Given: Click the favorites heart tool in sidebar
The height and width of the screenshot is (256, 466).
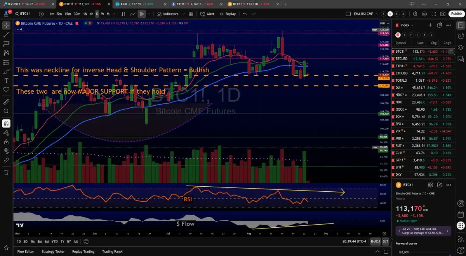Looking at the screenshot, I should pyautogui.click(x=6, y=90).
